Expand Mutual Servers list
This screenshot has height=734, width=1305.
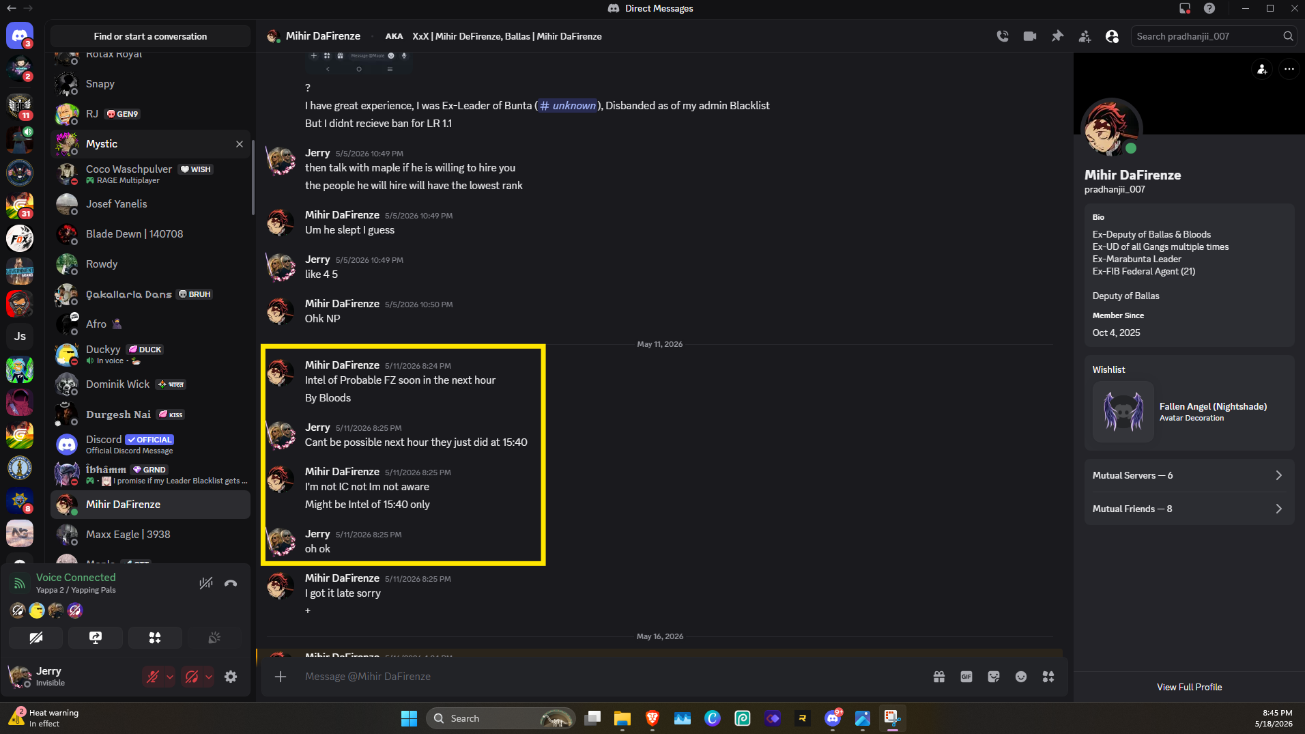tap(1189, 475)
